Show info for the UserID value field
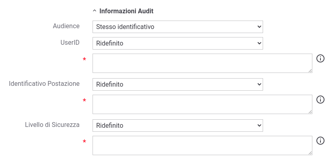Image resolution: width=335 pixels, height=162 pixels. point(320,58)
